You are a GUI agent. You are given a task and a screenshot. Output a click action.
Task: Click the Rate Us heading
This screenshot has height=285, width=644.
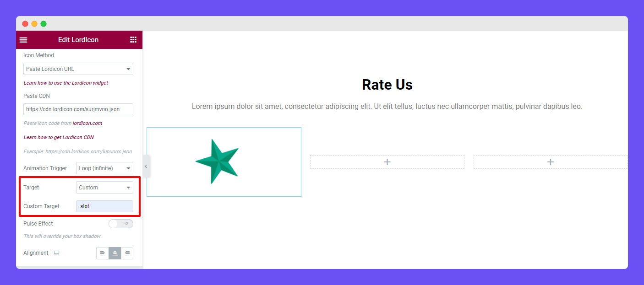pos(387,85)
